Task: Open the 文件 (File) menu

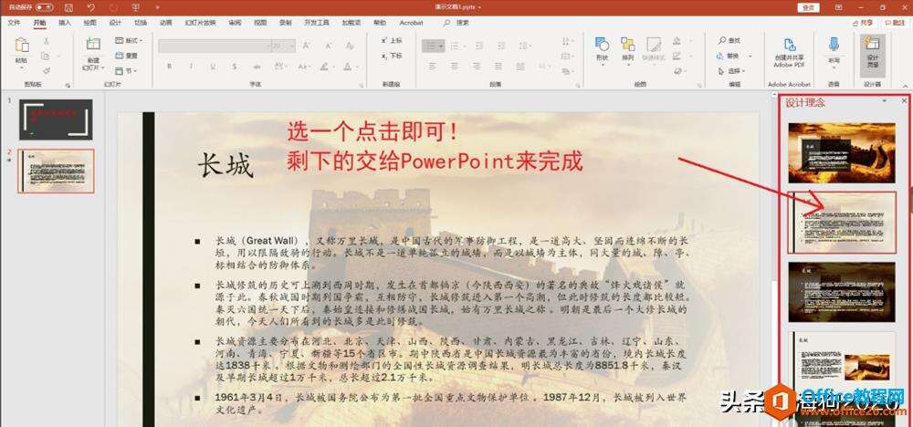Action: coord(14,23)
